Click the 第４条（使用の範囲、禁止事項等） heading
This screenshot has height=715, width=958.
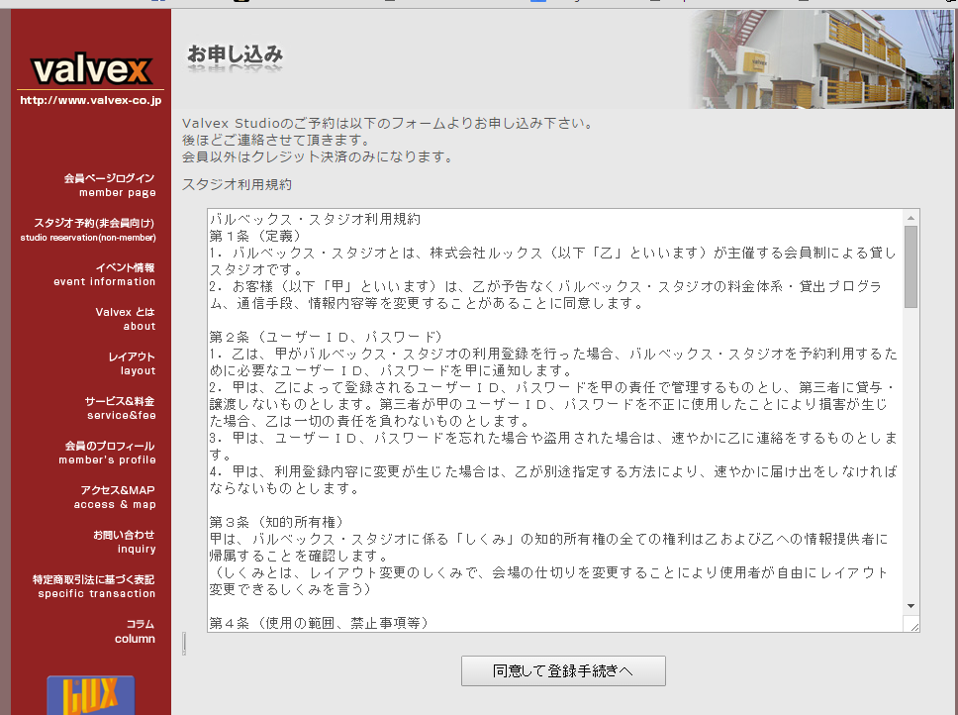pos(319,623)
